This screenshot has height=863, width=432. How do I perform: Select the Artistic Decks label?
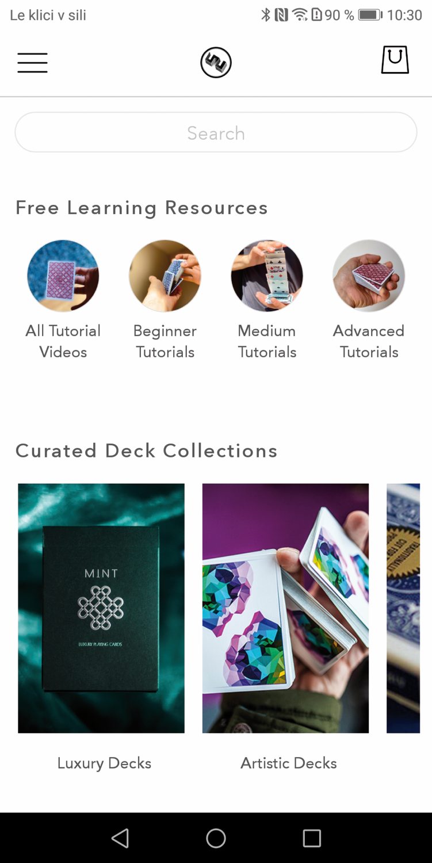pyautogui.click(x=289, y=763)
